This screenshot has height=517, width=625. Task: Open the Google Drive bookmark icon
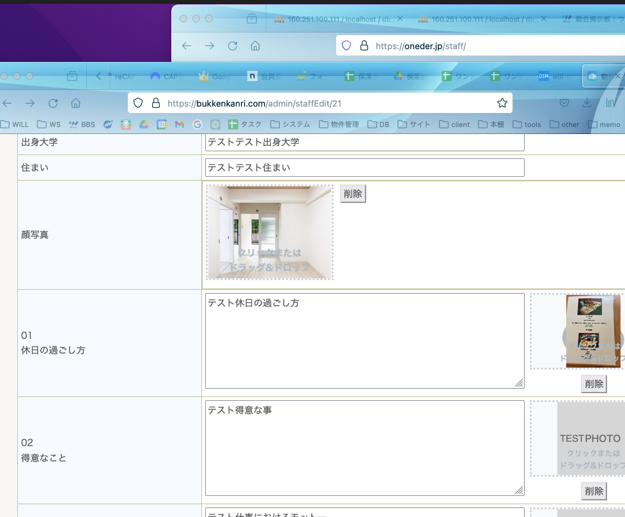pos(144,124)
